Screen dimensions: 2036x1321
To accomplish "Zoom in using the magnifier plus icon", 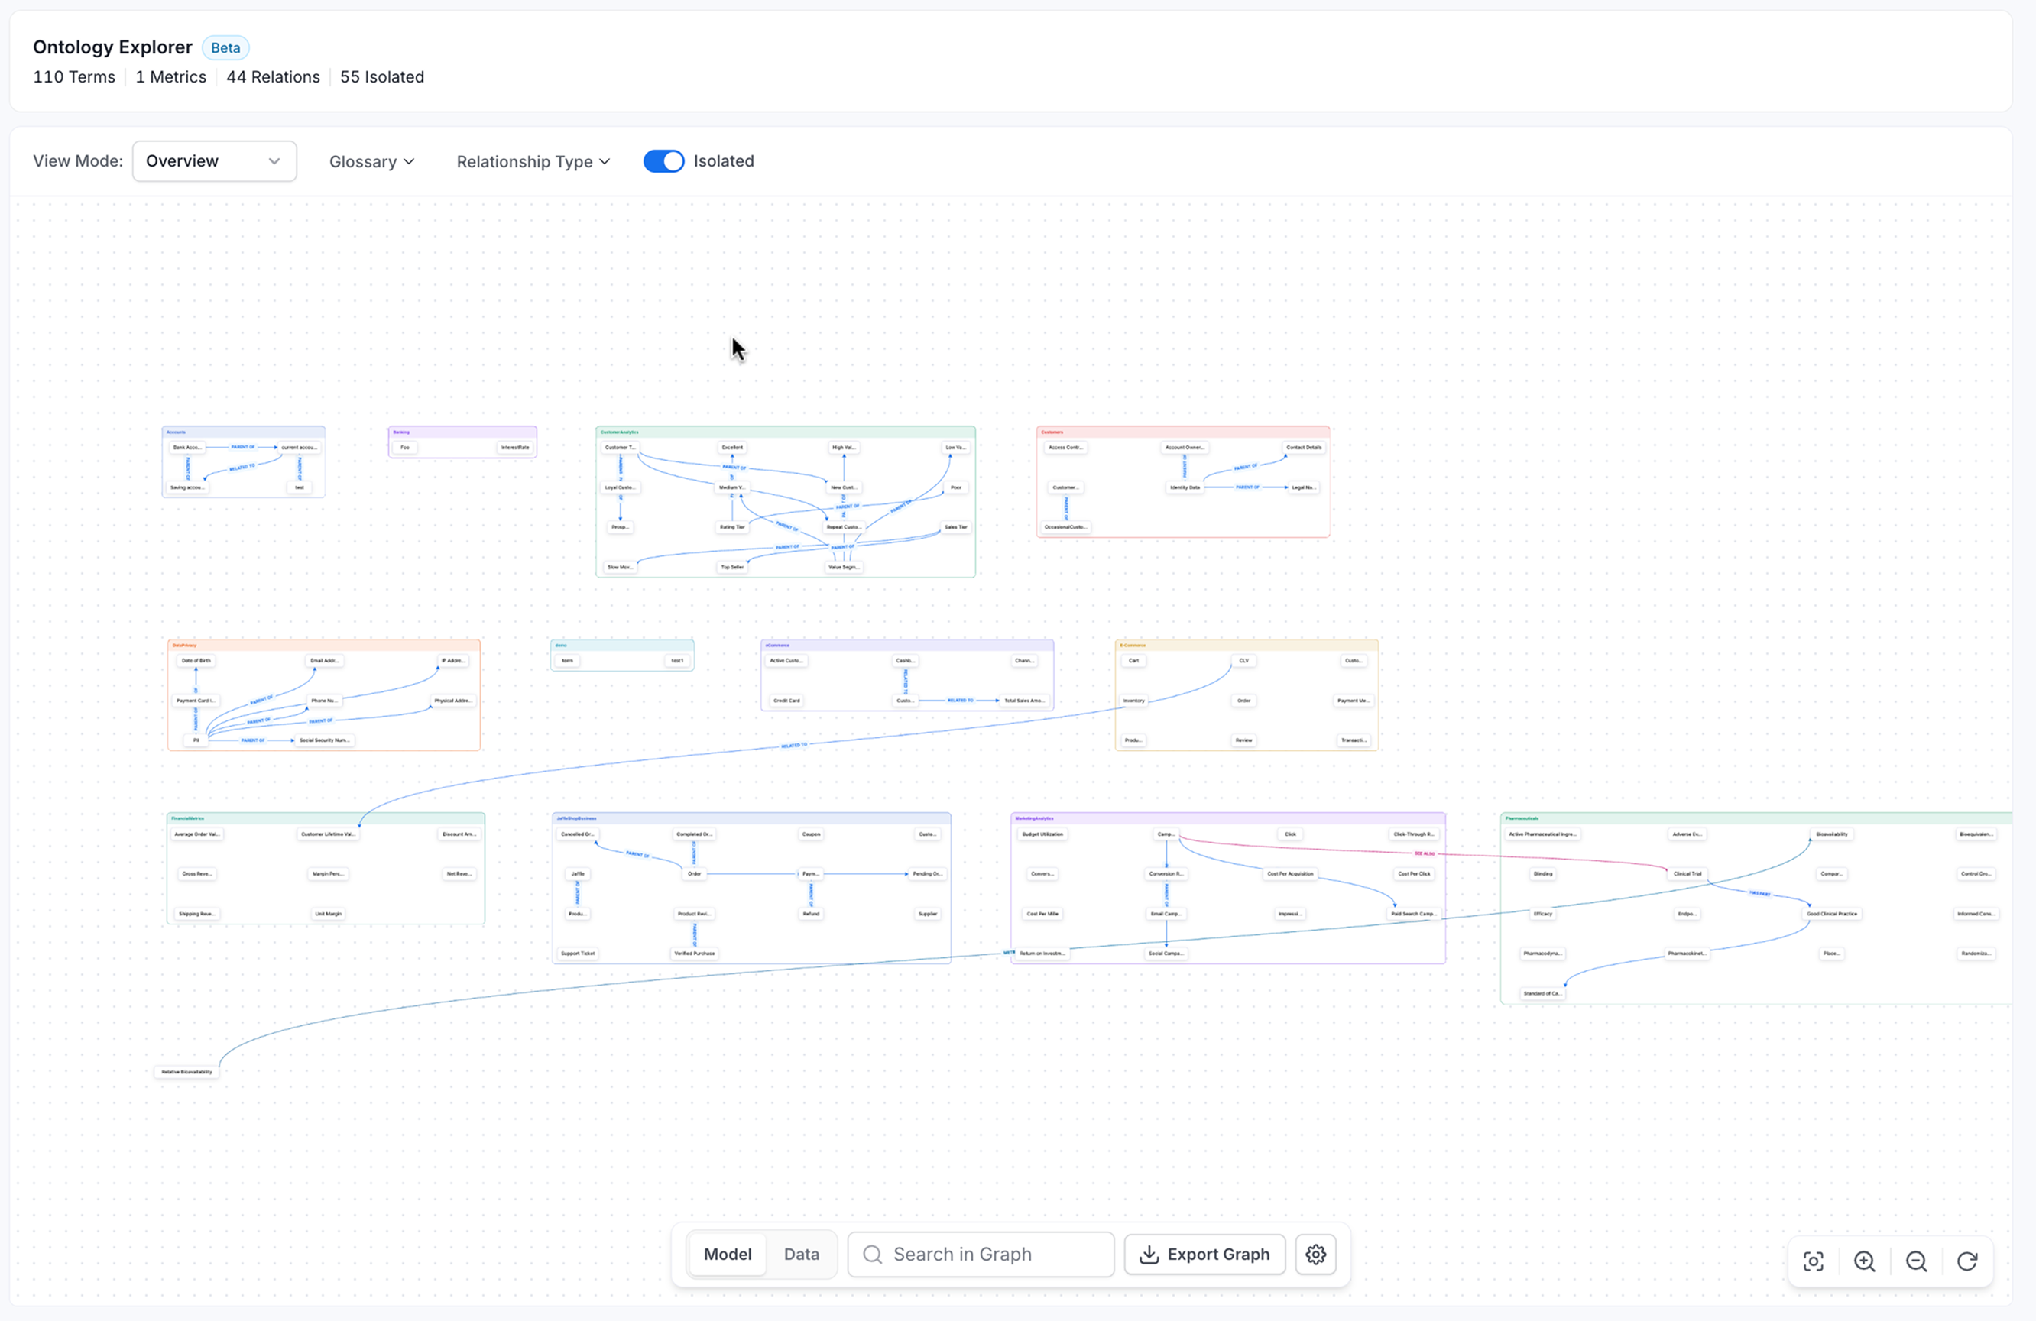I will point(1865,1261).
